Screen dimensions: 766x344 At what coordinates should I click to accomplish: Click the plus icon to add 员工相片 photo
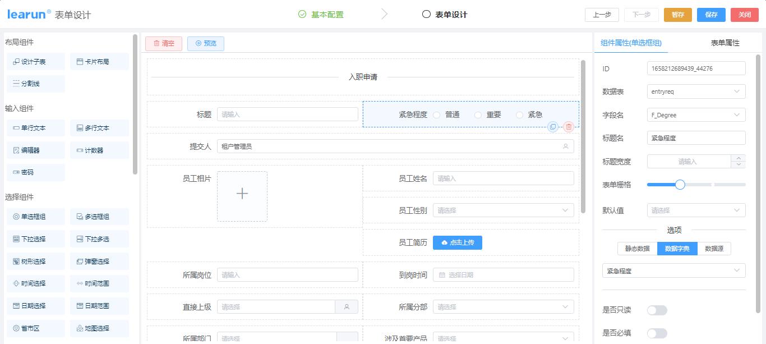click(x=242, y=193)
